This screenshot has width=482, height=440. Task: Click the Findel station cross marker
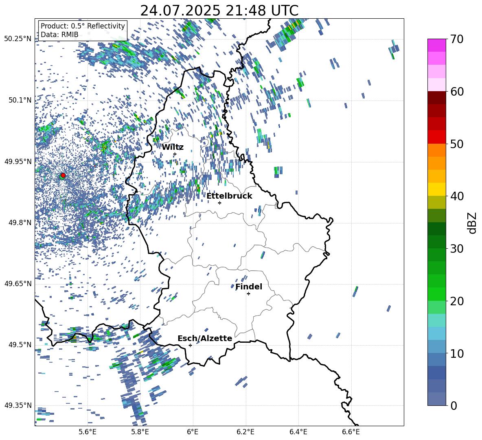coord(248,294)
